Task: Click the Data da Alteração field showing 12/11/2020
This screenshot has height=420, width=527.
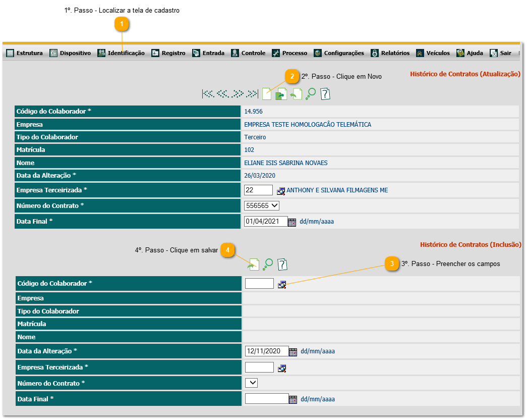Action: point(266,351)
